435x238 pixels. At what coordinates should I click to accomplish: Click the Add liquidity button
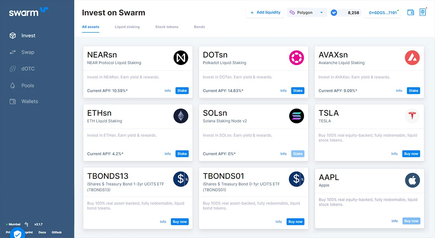click(265, 12)
